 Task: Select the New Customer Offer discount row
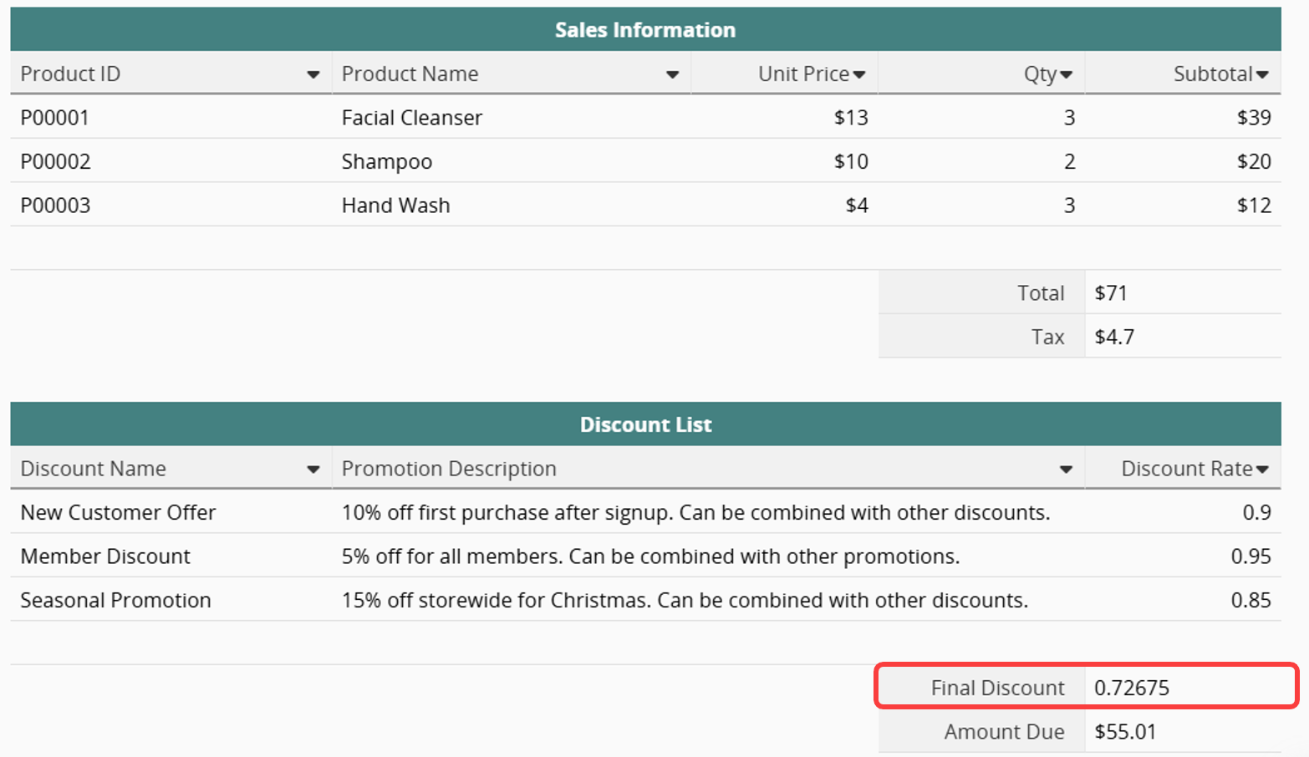118,512
